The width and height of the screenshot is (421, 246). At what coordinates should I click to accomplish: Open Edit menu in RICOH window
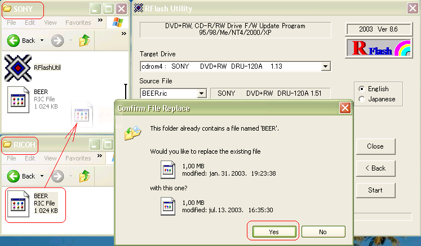point(30,158)
